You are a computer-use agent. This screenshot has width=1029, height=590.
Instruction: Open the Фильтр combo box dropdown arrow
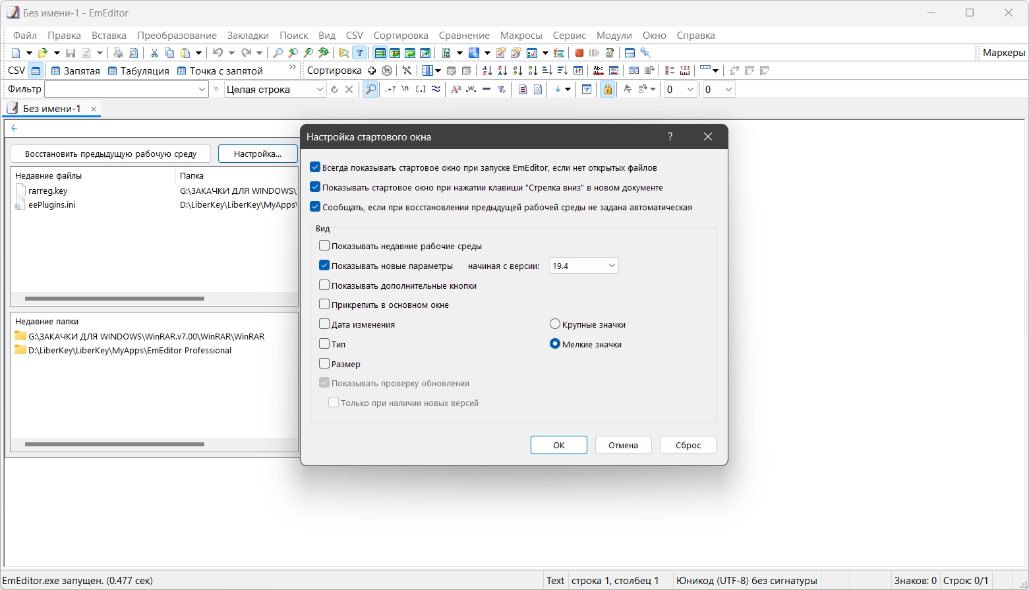(x=202, y=89)
